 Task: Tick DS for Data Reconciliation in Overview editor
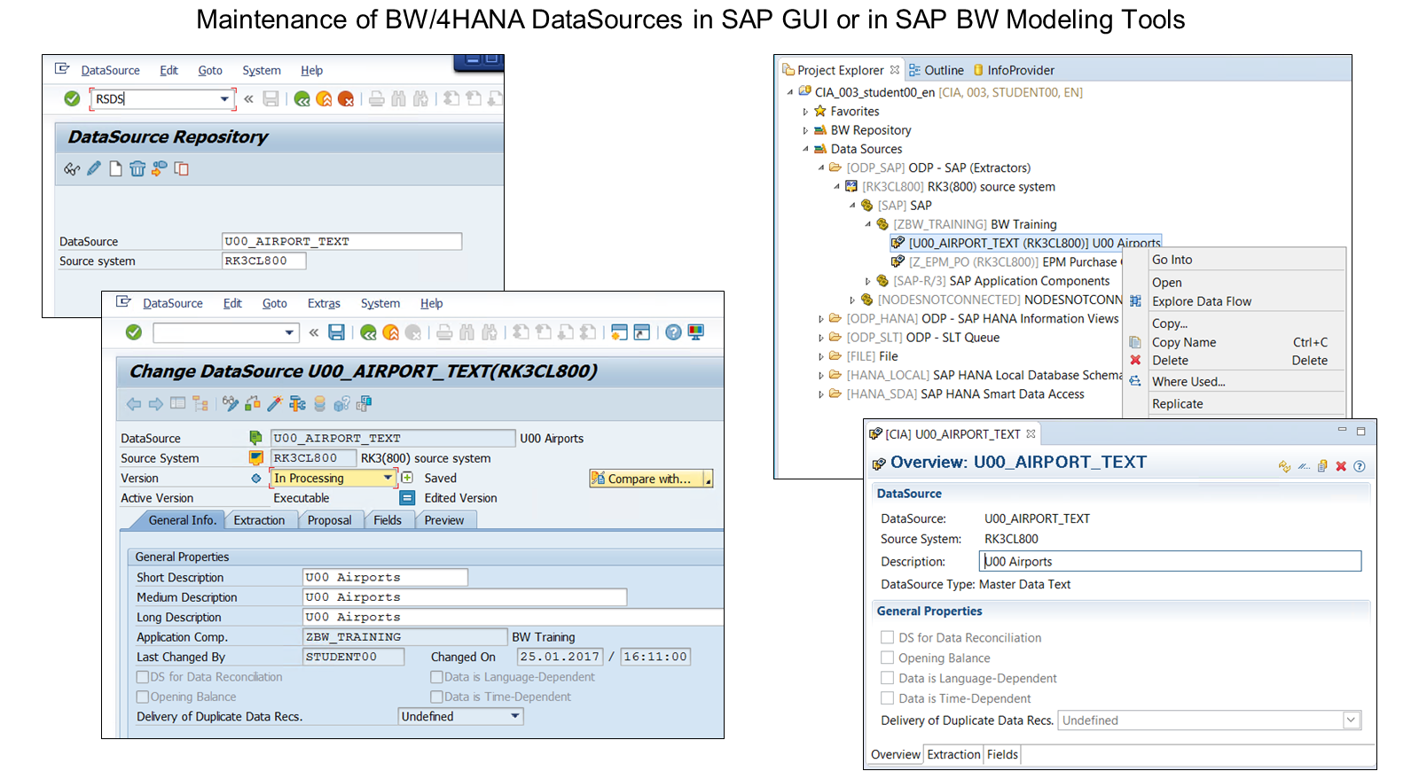coord(887,637)
